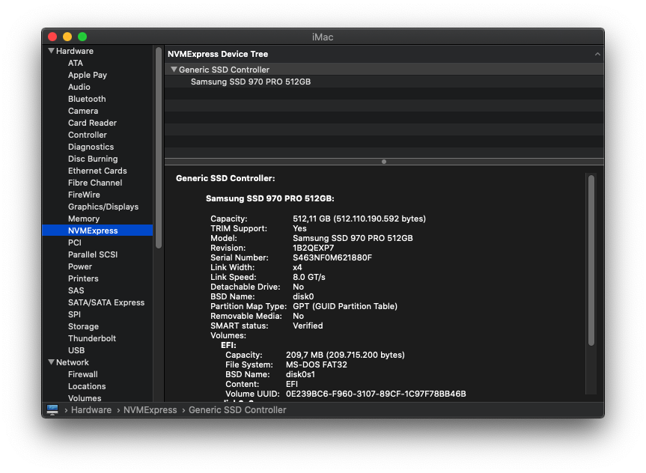Select Generic SSD Controller row in device tree
The image size is (646, 473).
coord(384,70)
